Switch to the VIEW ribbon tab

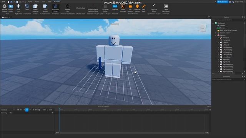pos(50,2)
